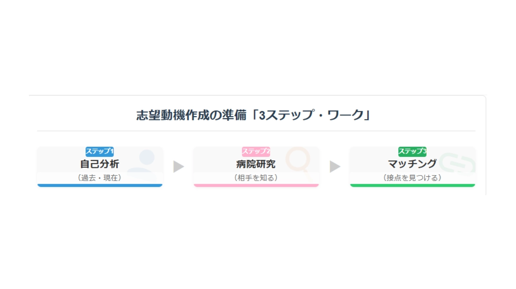
Task: Open the 自己分析 step heading
Action: click(100, 164)
